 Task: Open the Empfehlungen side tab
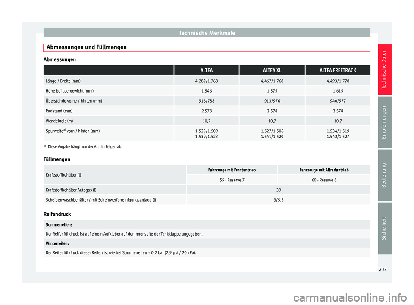[385, 122]
